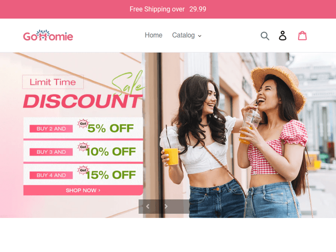Open the search magnifier icon
The image size is (336, 252).
pyautogui.click(x=265, y=36)
